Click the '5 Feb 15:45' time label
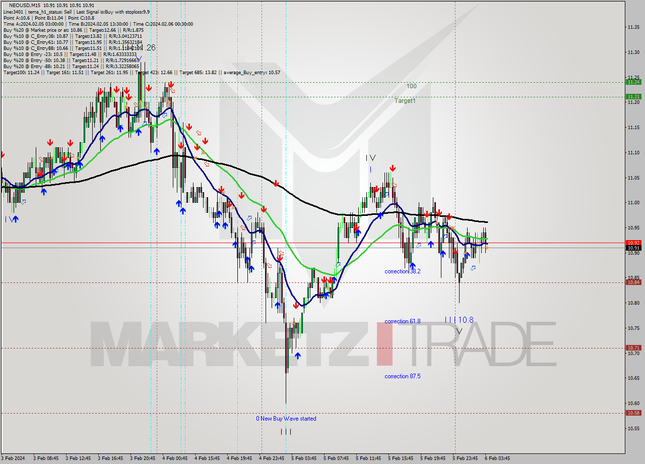Image resolution: width=645 pixels, height=464 pixels. 400,458
